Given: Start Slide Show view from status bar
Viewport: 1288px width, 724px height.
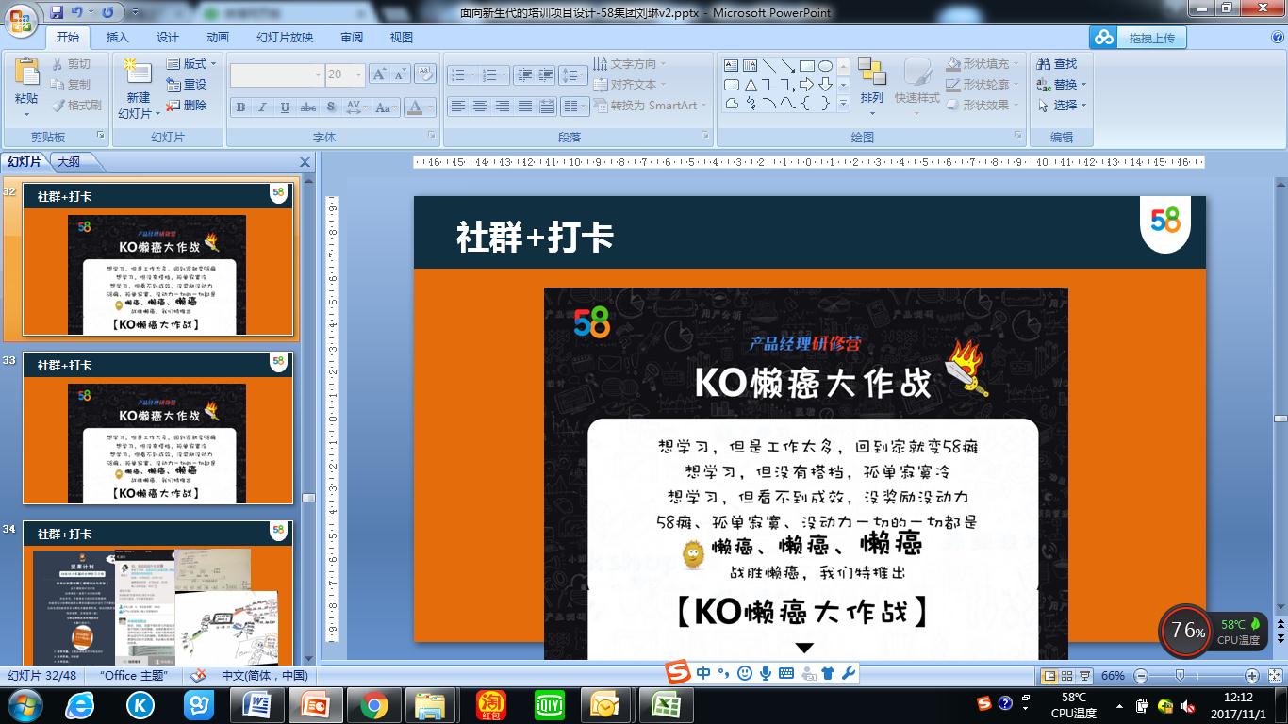Looking at the screenshot, I should [x=1084, y=676].
